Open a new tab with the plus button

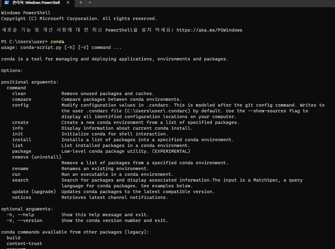[x=81, y=2]
